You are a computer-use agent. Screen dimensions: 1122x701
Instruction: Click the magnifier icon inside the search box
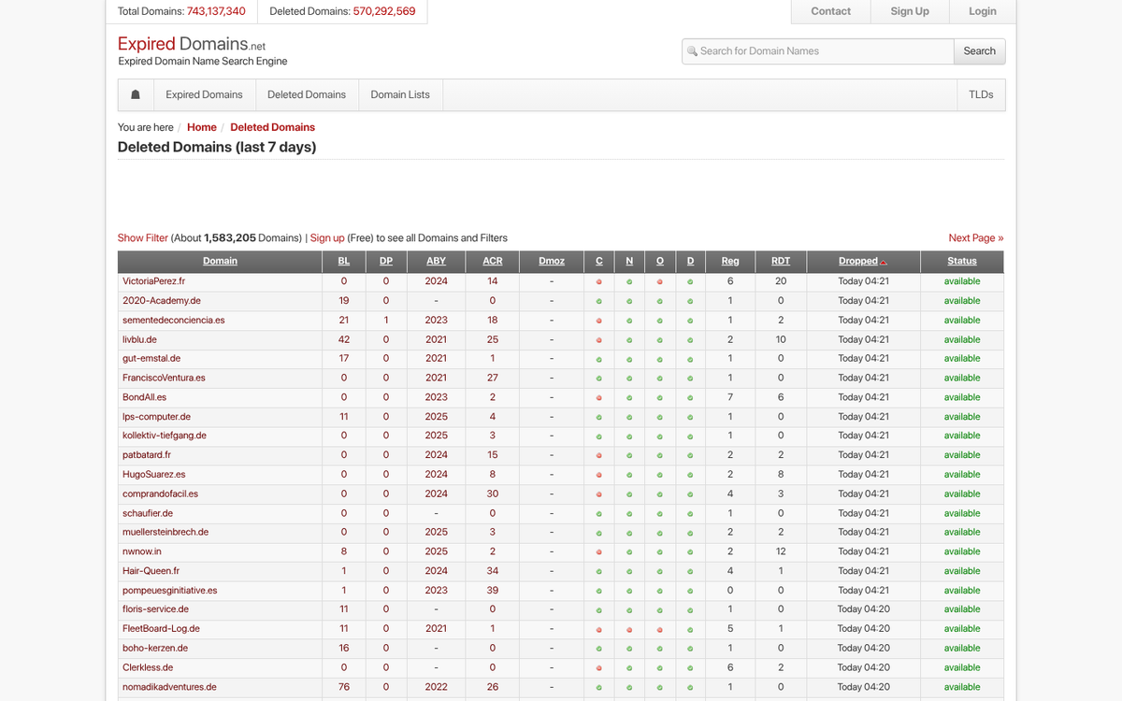tap(692, 50)
